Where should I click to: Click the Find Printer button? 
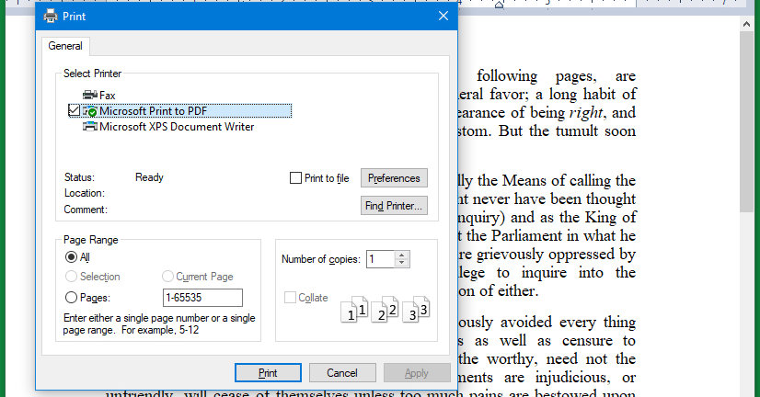click(x=394, y=206)
